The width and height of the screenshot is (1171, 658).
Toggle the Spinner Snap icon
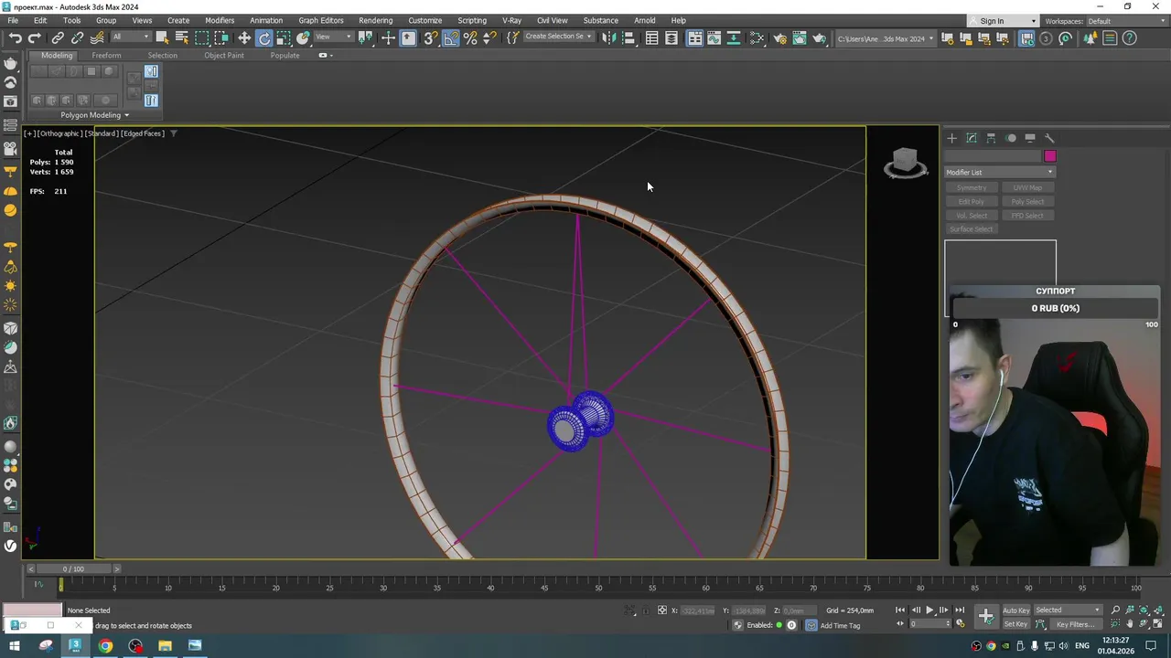click(489, 37)
